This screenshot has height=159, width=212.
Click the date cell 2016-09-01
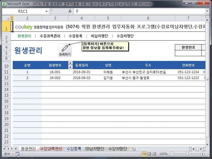(82, 72)
